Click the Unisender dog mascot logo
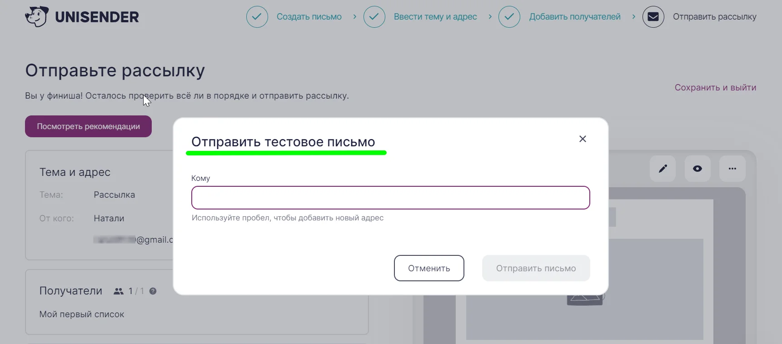This screenshot has width=782, height=344. pyautogui.click(x=37, y=17)
